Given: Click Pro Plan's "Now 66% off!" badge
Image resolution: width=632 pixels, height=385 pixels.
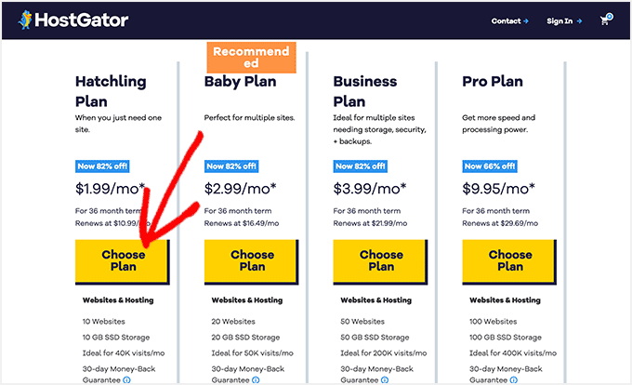Looking at the screenshot, I should pos(489,166).
